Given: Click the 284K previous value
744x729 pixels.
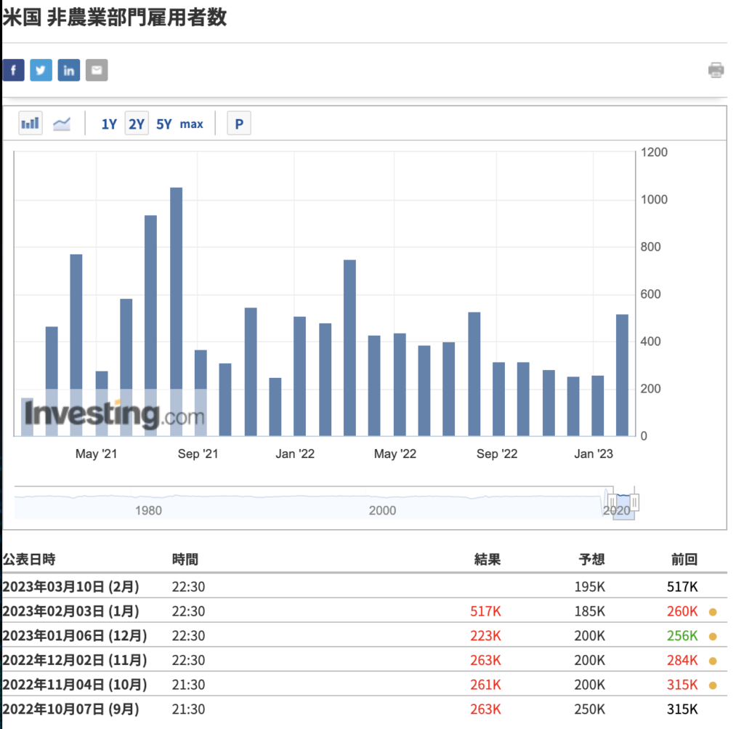Looking at the screenshot, I should click(682, 660).
